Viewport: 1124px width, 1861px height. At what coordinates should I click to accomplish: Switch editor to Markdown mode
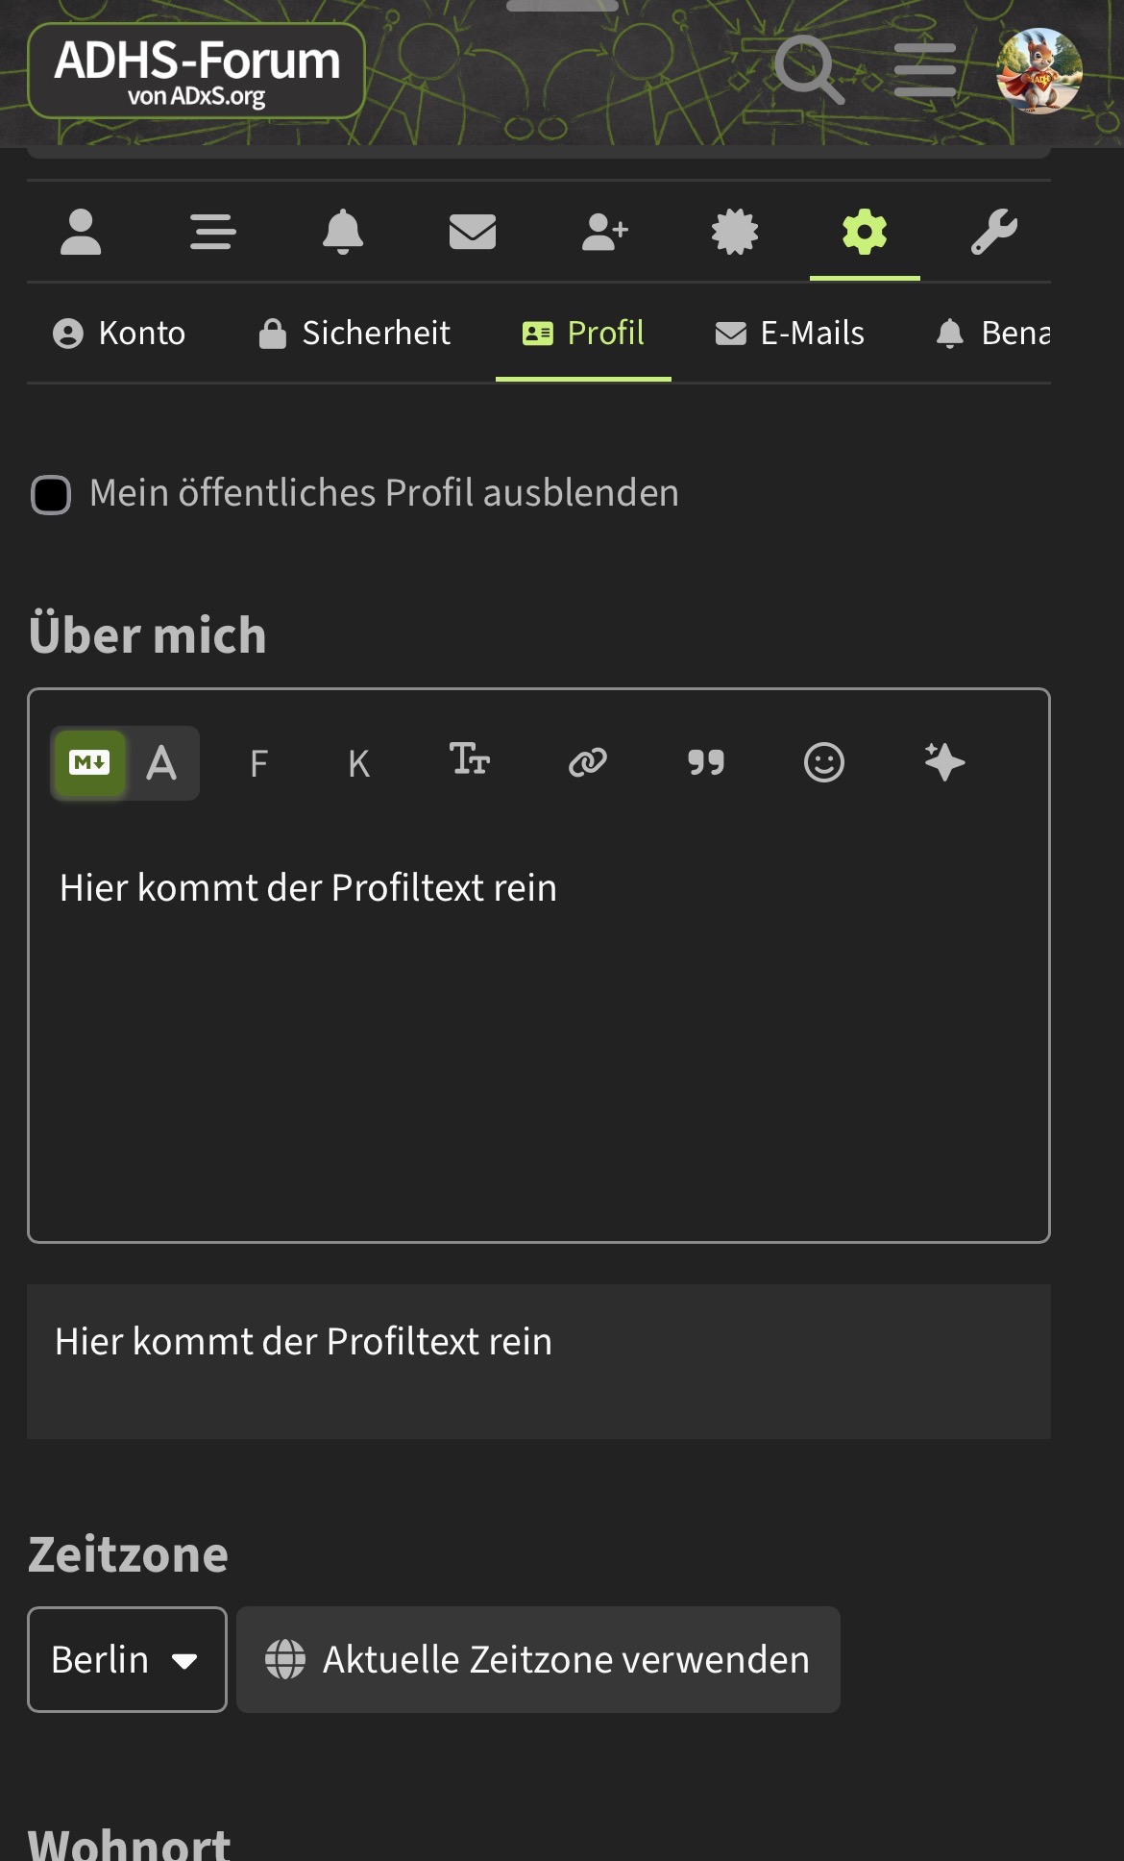click(x=89, y=762)
